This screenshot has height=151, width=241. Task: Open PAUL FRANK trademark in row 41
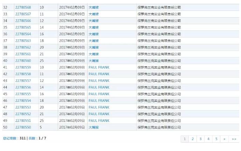point(99,67)
